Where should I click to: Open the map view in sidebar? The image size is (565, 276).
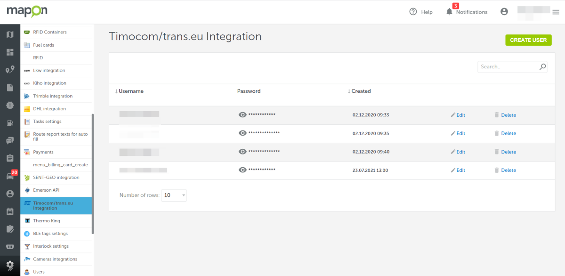point(10,34)
